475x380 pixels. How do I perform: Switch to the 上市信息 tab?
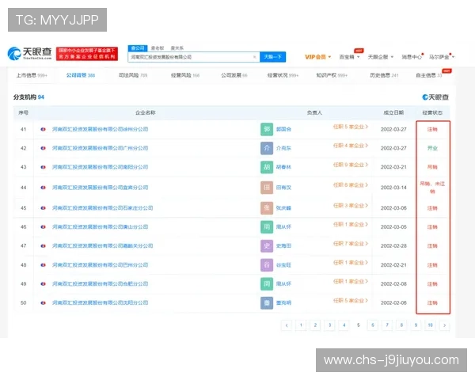click(32, 75)
